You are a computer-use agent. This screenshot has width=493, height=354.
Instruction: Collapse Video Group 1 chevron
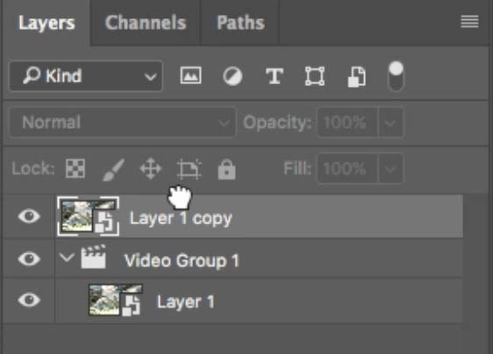click(x=67, y=258)
